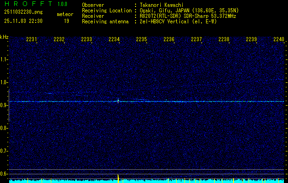Click the 0.6 kHz axis label
The width and height of the screenshot is (288, 183).
tap(4, 174)
